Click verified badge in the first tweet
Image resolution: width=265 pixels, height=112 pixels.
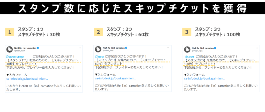38,48
